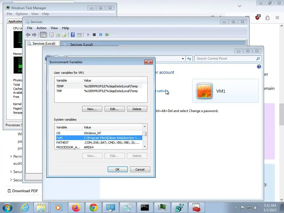This screenshot has width=284, height=213.
Task: Click New... under User variables
Action: click(x=92, y=109)
